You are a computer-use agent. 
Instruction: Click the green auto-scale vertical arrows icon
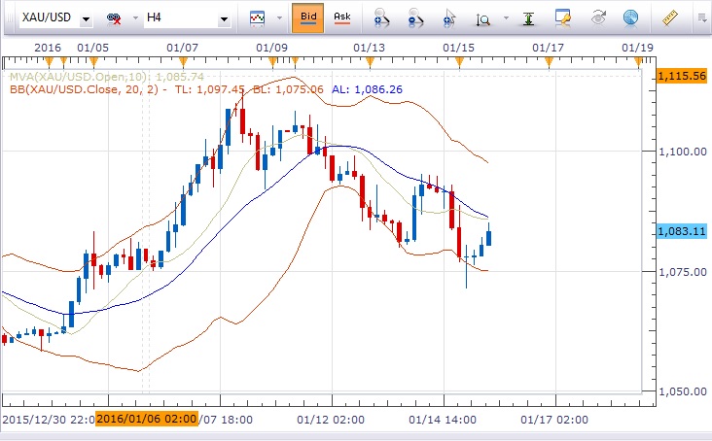(x=528, y=18)
